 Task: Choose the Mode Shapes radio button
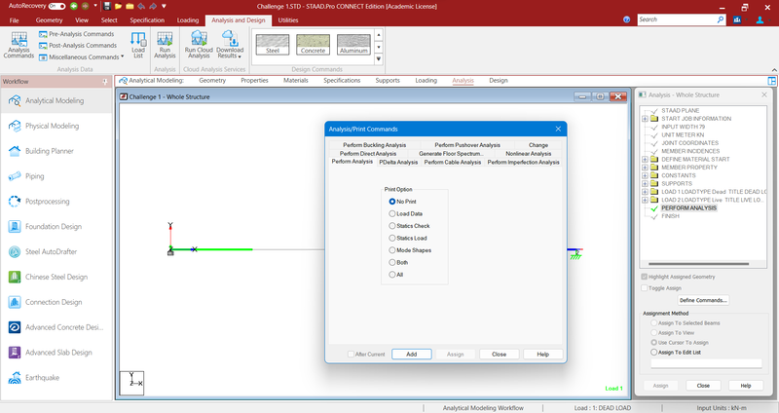(392, 250)
